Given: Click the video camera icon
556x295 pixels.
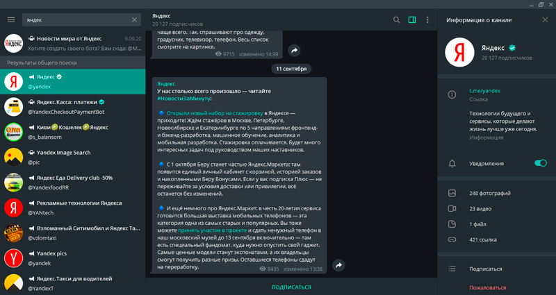Looking at the screenshot, I should [x=452, y=209].
